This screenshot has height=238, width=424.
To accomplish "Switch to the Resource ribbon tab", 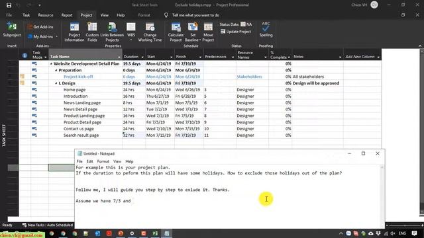I will coord(46,15).
